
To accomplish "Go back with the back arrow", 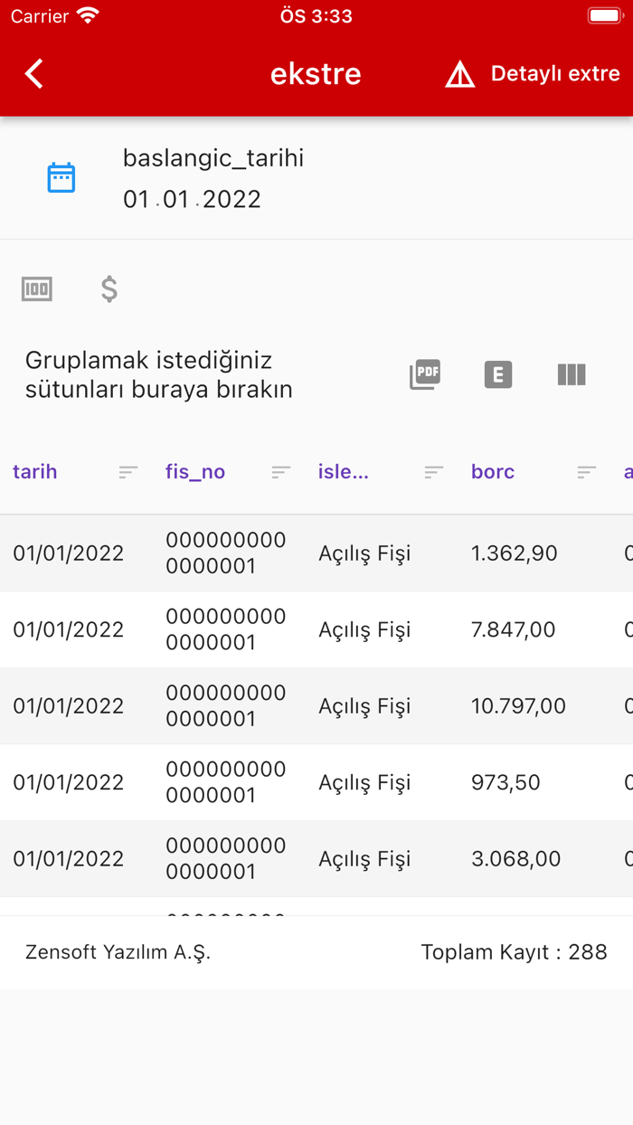I will pos(34,73).
